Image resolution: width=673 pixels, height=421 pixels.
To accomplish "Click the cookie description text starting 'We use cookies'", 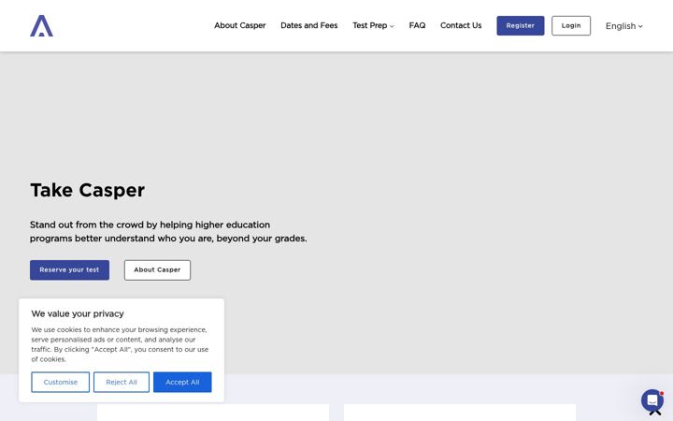I will [x=120, y=344].
